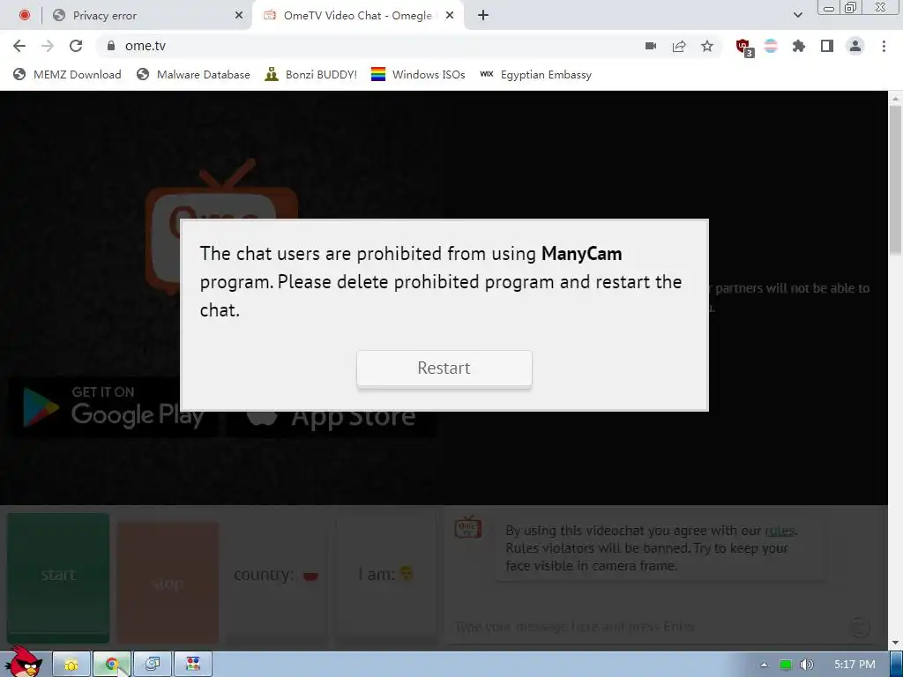
Task: View site info via the lock icon
Action: pyautogui.click(x=111, y=46)
